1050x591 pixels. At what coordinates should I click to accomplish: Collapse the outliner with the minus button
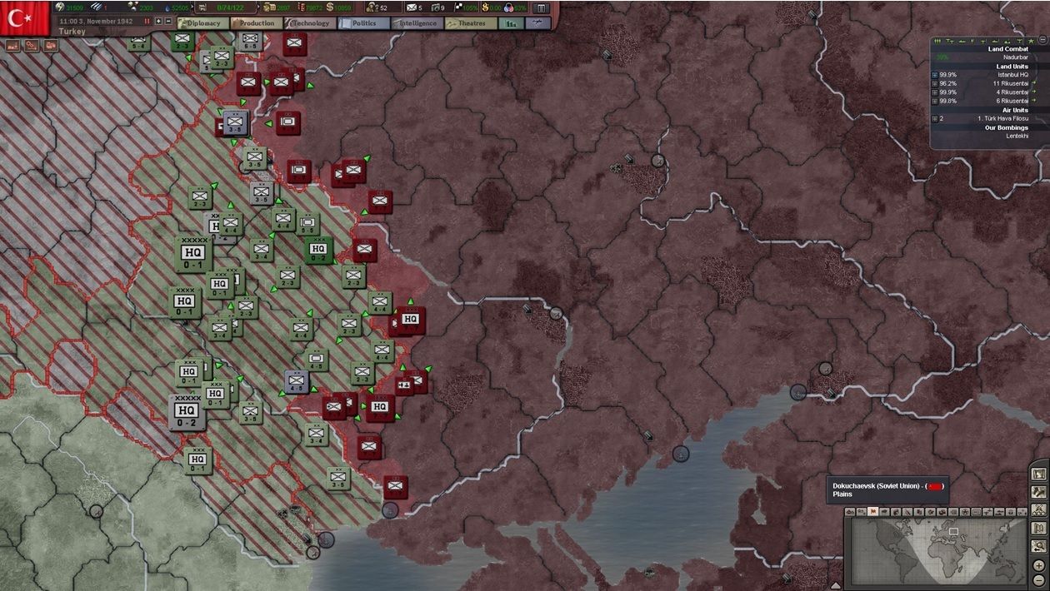click(1042, 40)
